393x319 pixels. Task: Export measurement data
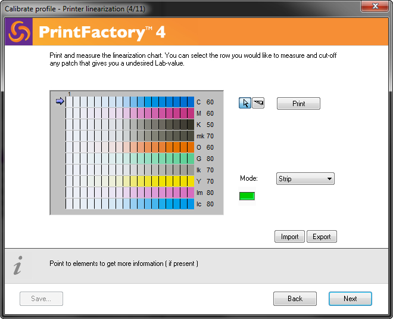pos(322,237)
